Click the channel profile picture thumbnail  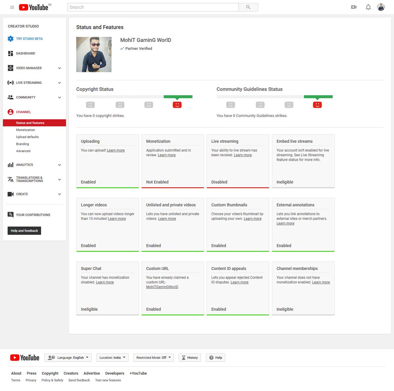pyautogui.click(x=94, y=54)
